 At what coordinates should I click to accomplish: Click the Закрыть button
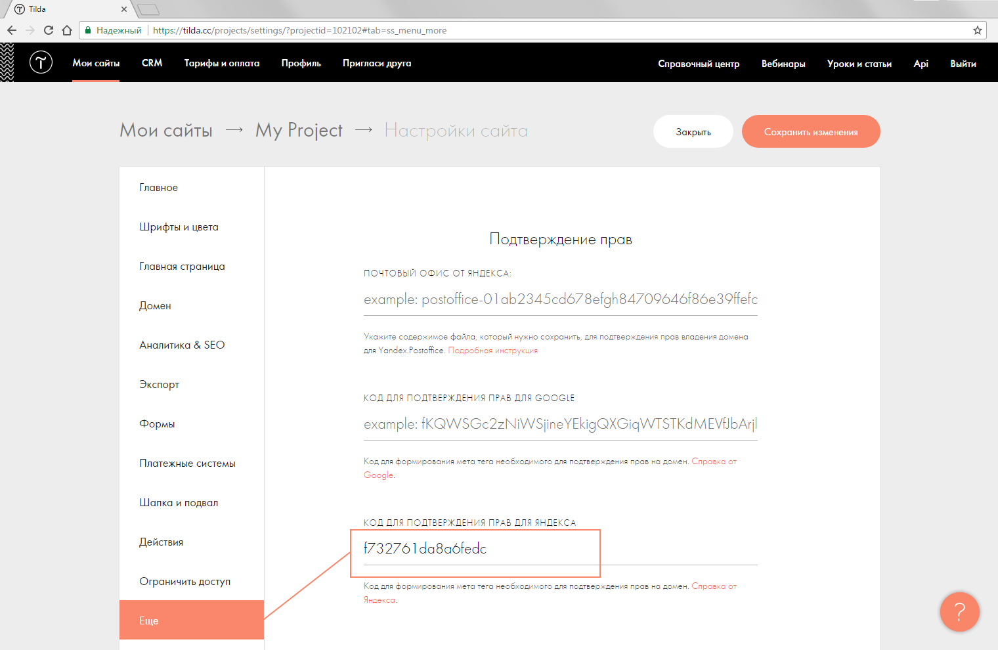click(693, 131)
